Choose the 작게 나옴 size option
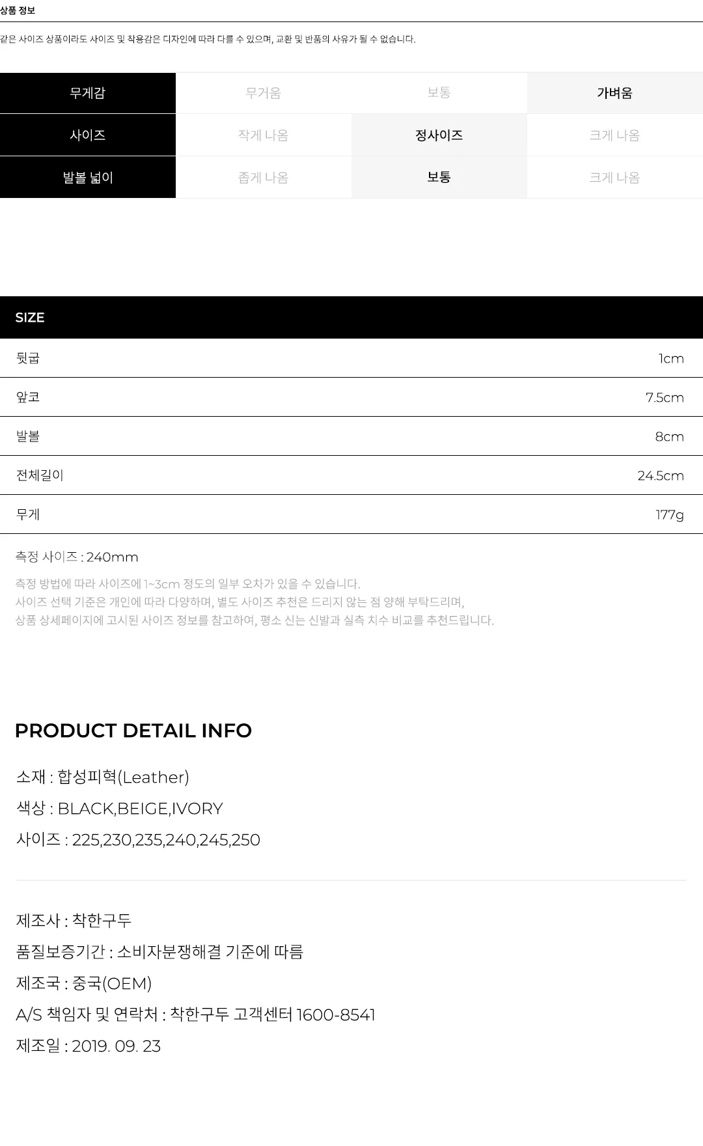Screen dimensions: 703x1146 263,135
